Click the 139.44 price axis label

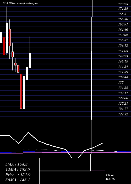pyautogui.click(x=123, y=77)
